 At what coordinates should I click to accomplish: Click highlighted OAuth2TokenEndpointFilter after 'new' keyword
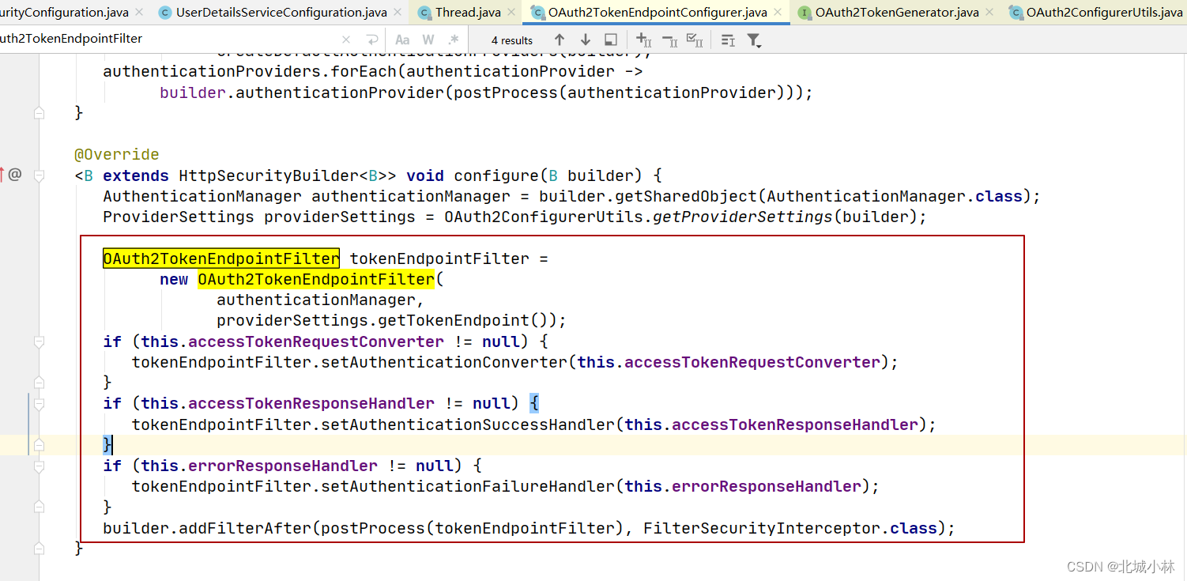pyautogui.click(x=316, y=279)
